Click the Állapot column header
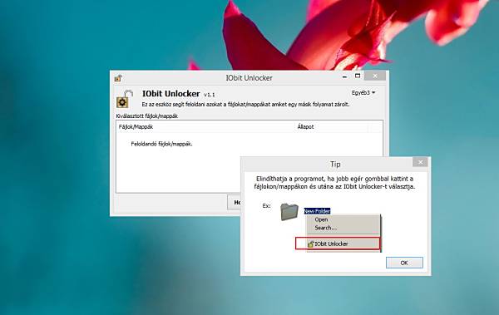 coord(332,126)
